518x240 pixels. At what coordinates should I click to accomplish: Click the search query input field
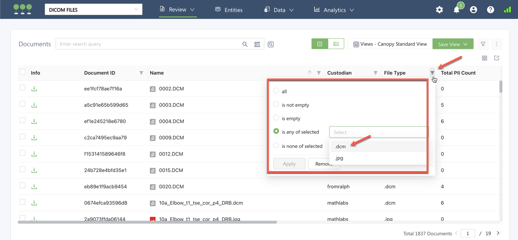point(149,44)
